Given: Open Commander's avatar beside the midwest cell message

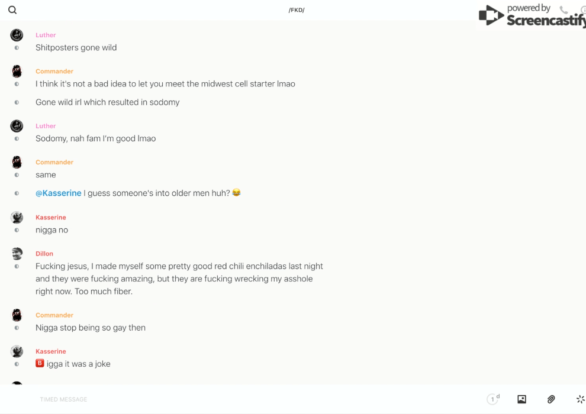Looking at the screenshot, I should (17, 72).
